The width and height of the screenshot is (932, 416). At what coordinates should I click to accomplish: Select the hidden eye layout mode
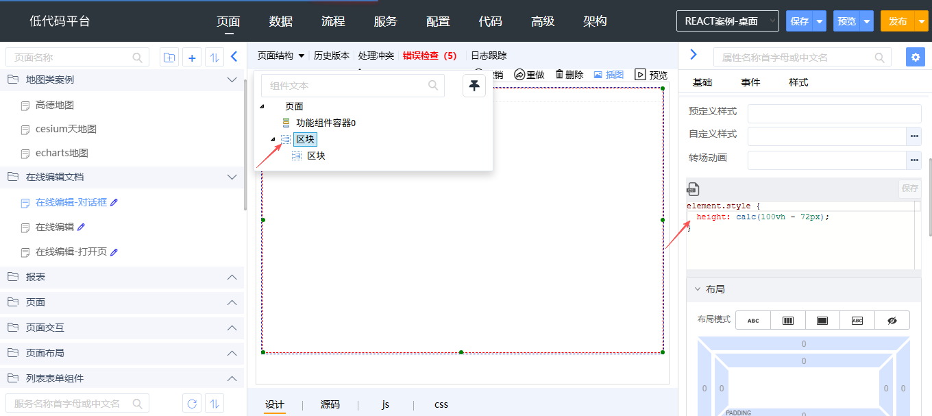tap(892, 320)
